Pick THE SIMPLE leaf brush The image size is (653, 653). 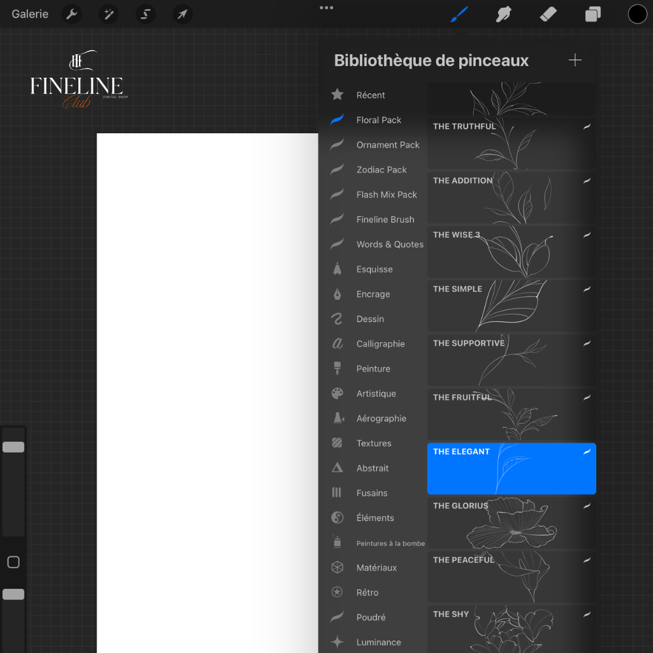pyautogui.click(x=511, y=306)
